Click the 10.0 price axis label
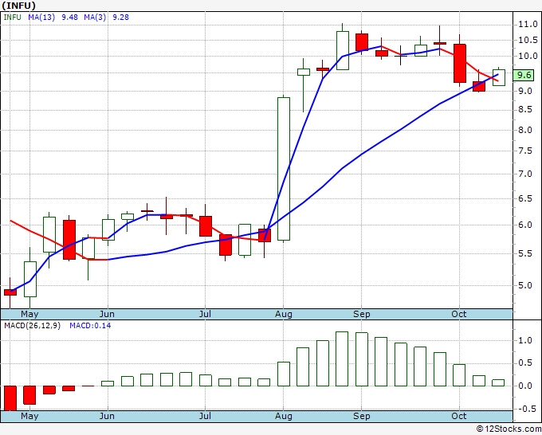The height and width of the screenshot is (435, 542). pyautogui.click(x=528, y=56)
